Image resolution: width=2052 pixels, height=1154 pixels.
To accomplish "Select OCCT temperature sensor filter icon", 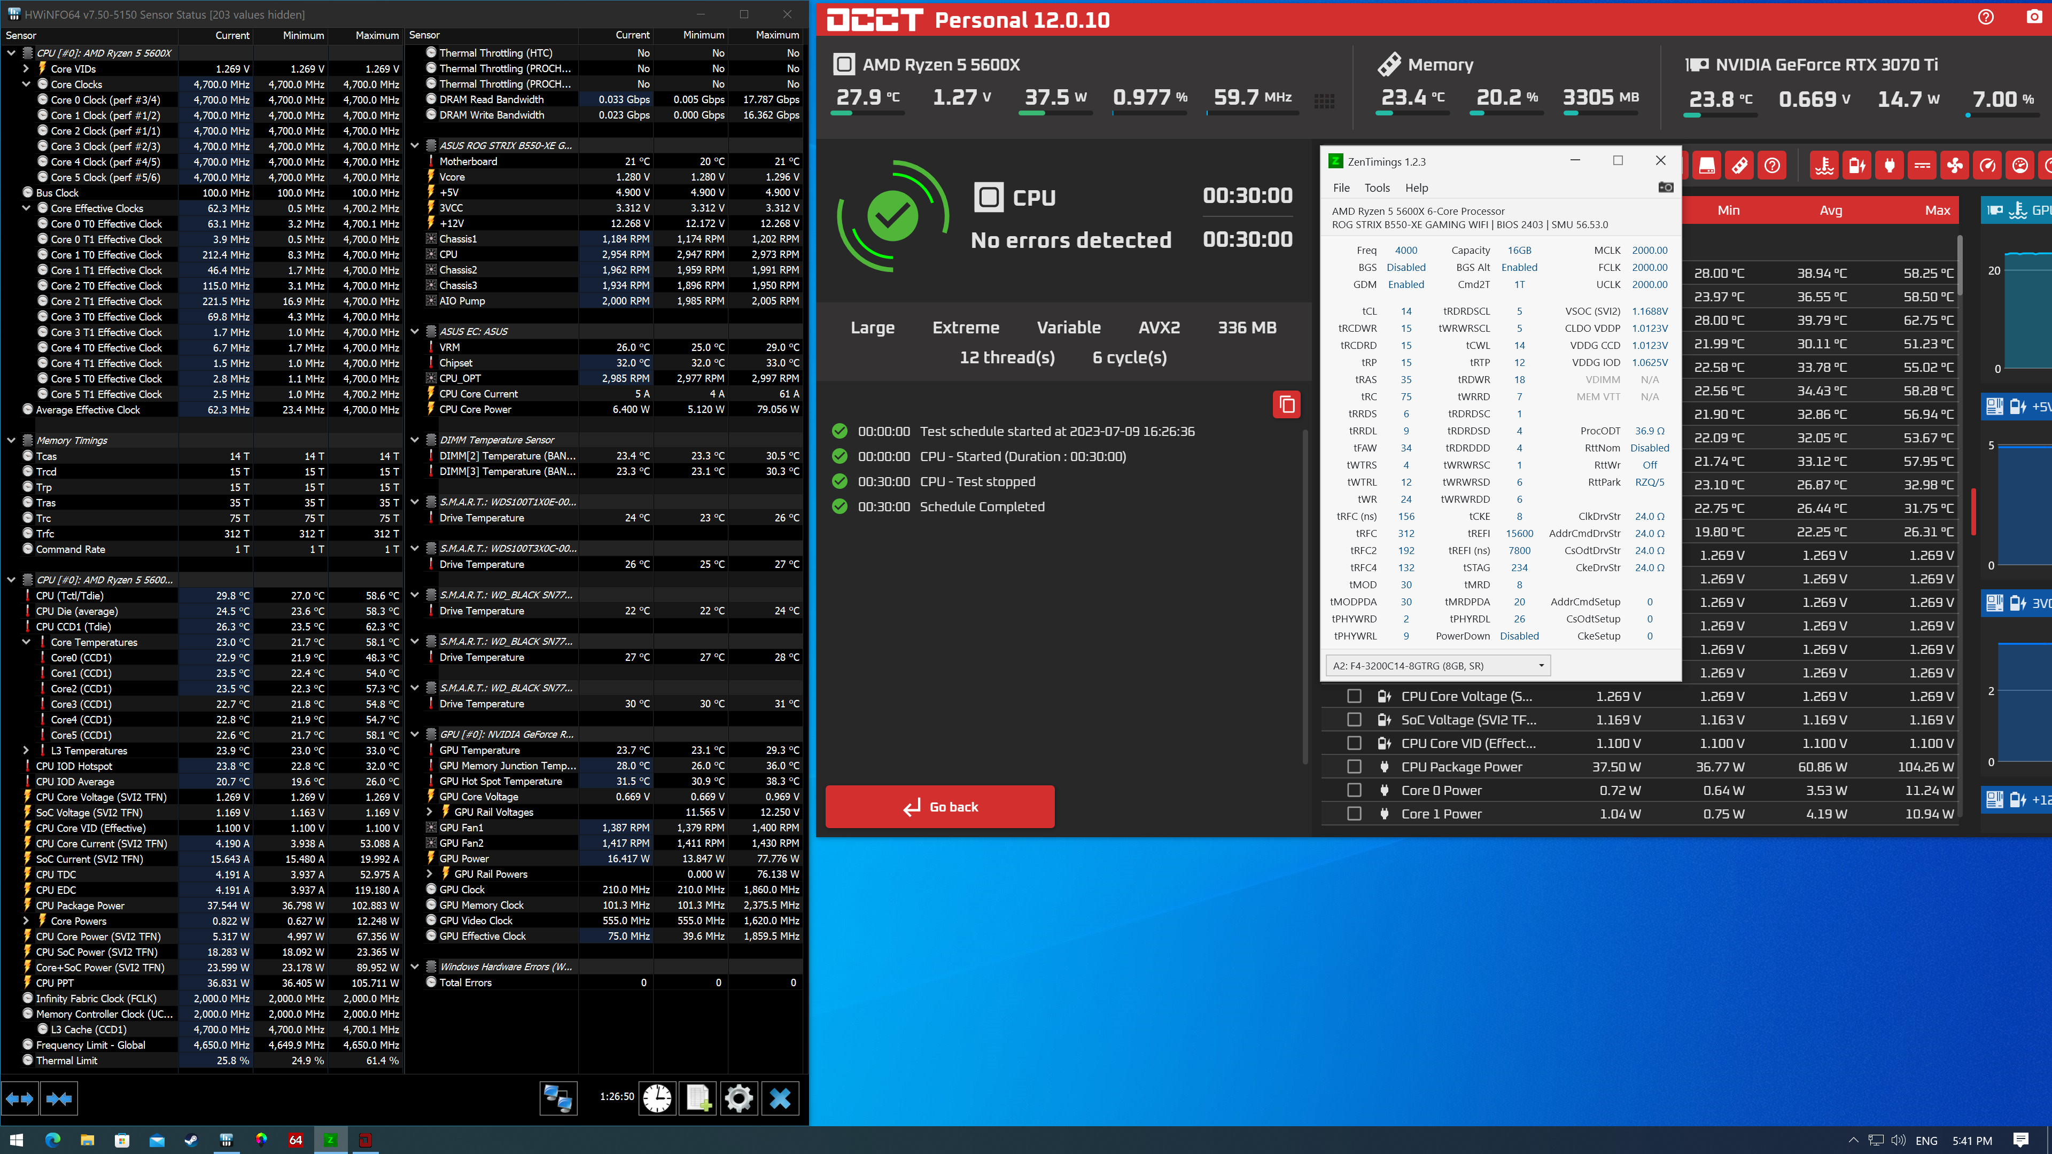I will (1824, 166).
